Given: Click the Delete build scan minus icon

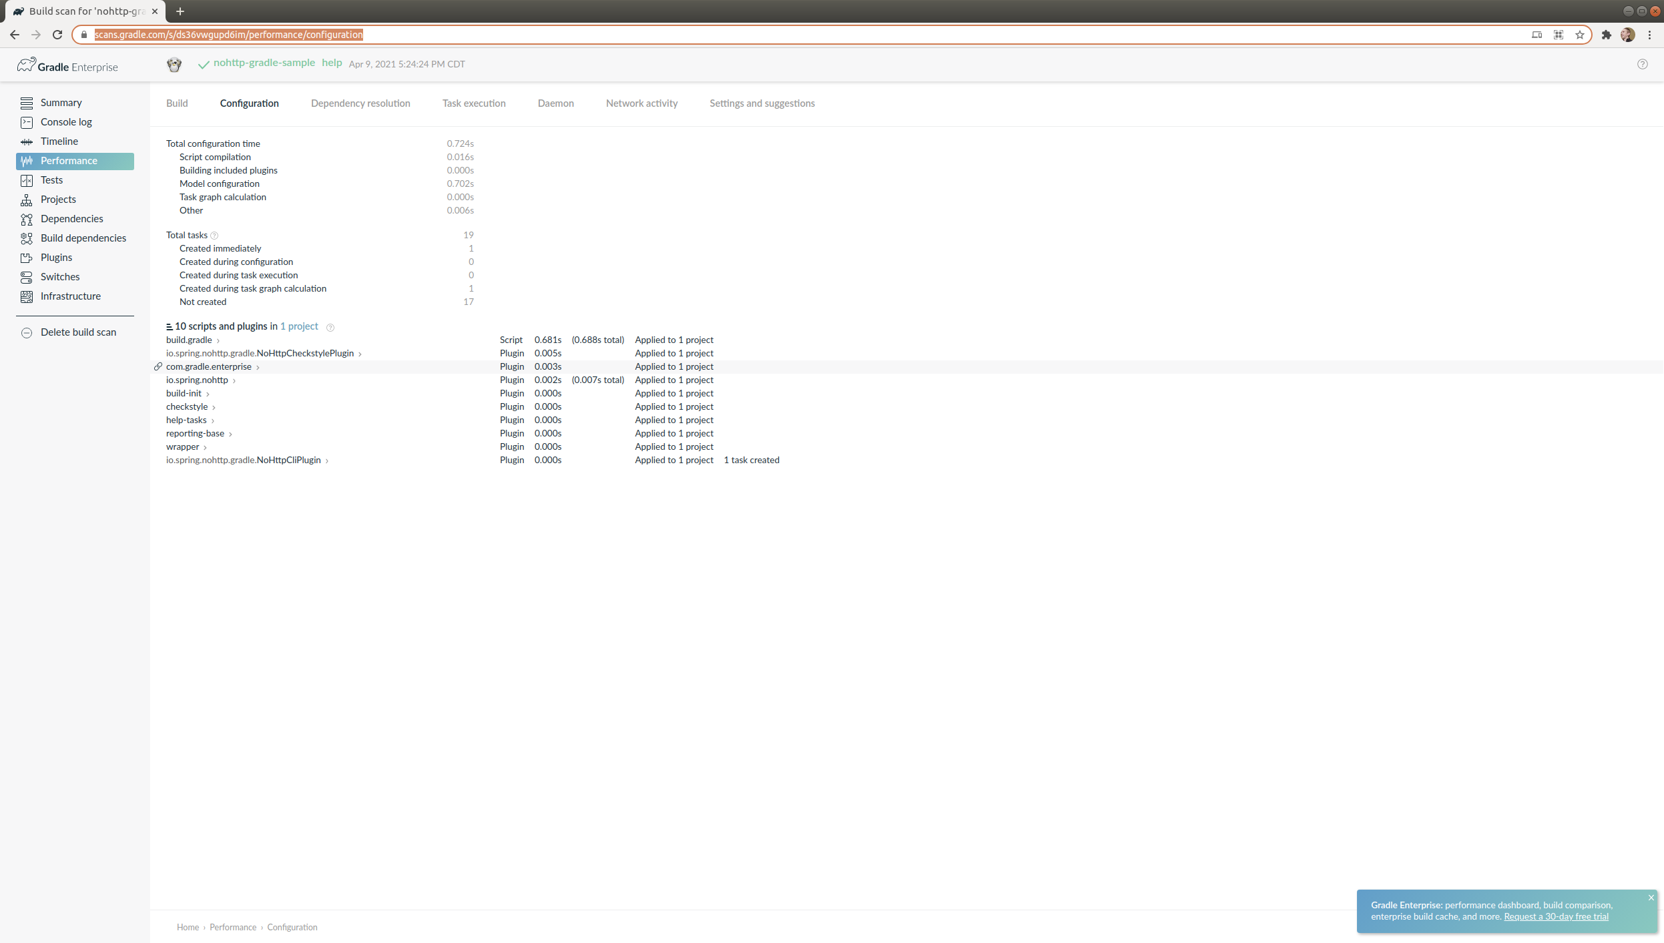Looking at the screenshot, I should 27,332.
